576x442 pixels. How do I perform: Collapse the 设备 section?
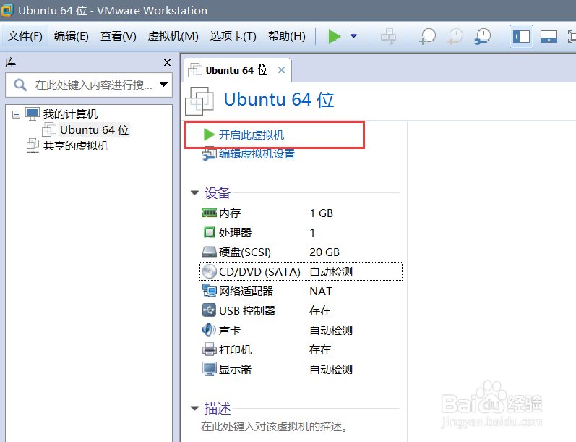tap(194, 192)
